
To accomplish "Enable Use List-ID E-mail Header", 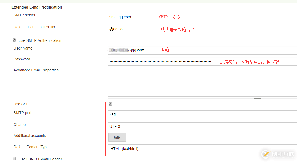I will click(x=14, y=159).
